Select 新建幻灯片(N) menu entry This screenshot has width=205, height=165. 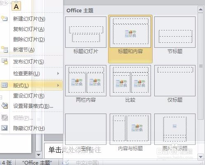29,19
